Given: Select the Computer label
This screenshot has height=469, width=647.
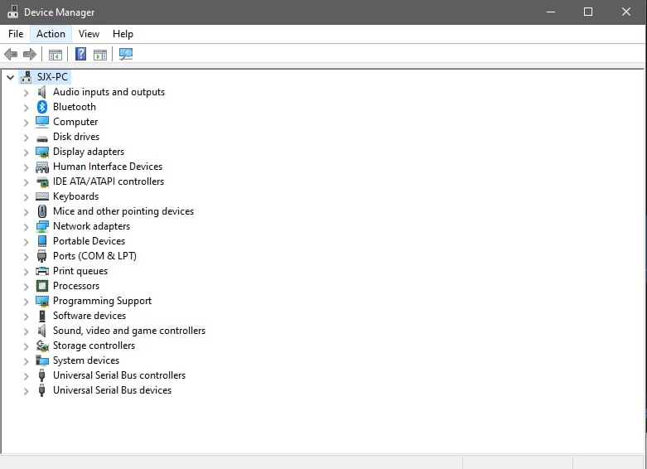Looking at the screenshot, I should 75,122.
